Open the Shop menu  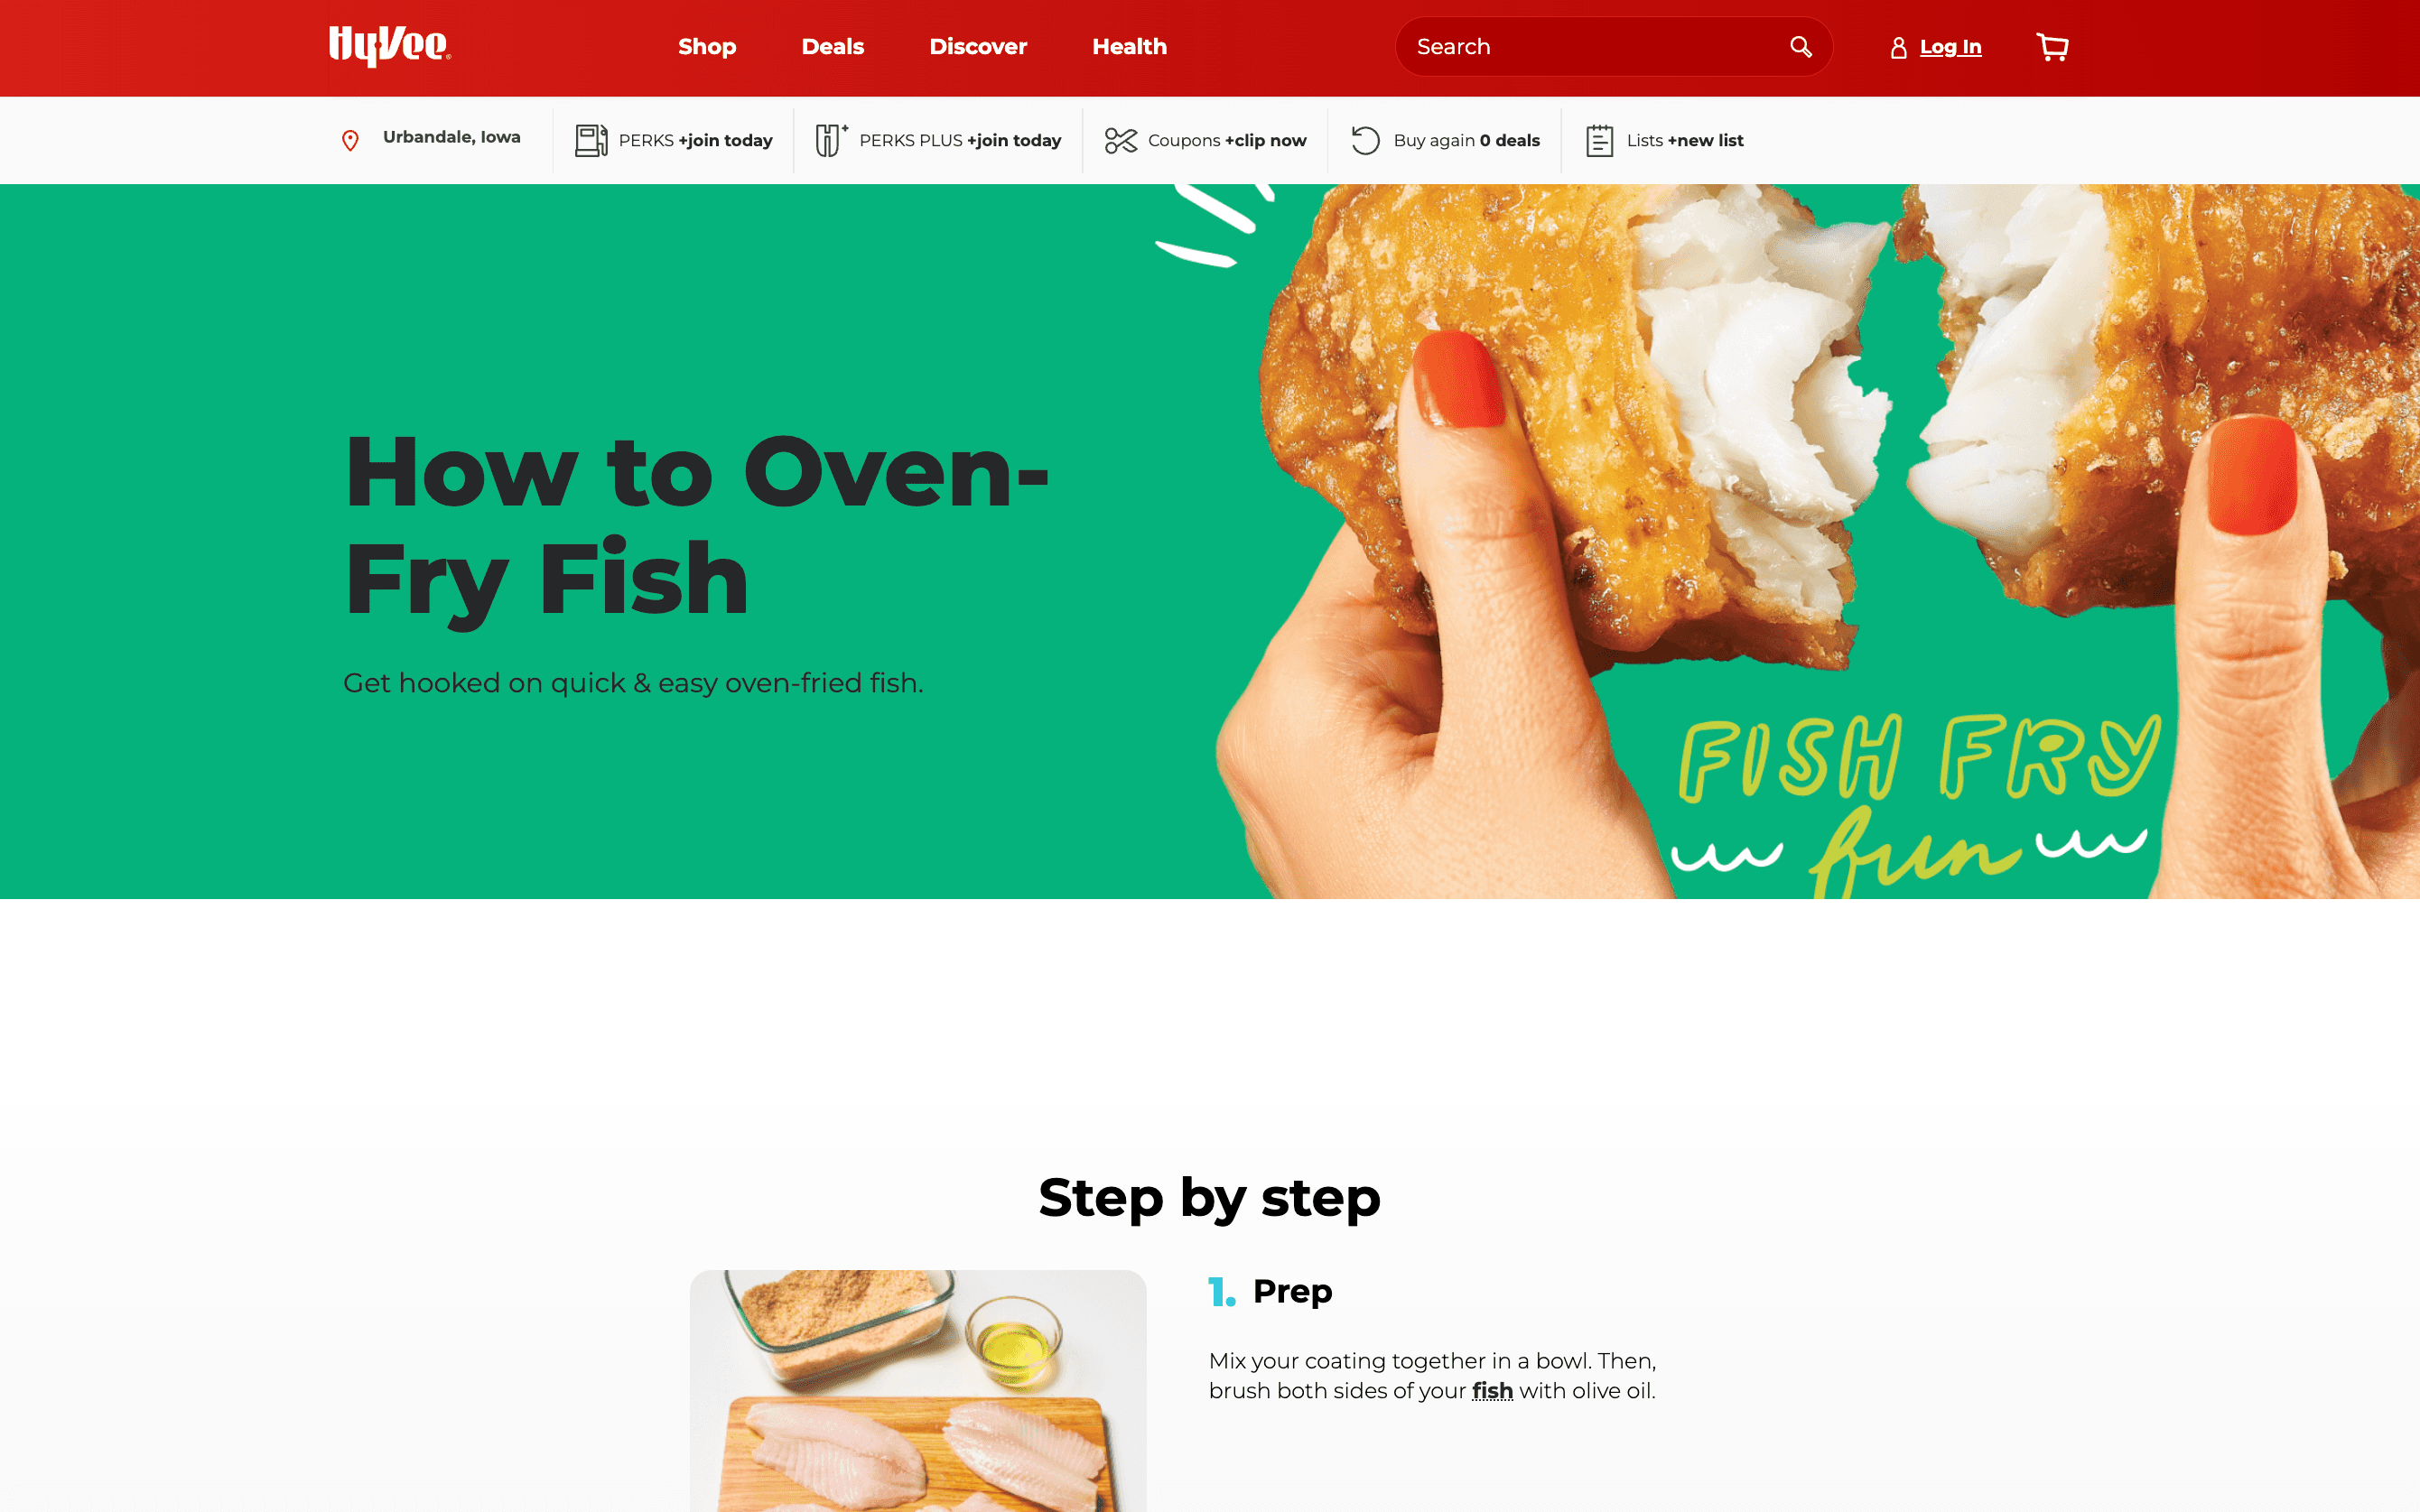pyautogui.click(x=707, y=47)
